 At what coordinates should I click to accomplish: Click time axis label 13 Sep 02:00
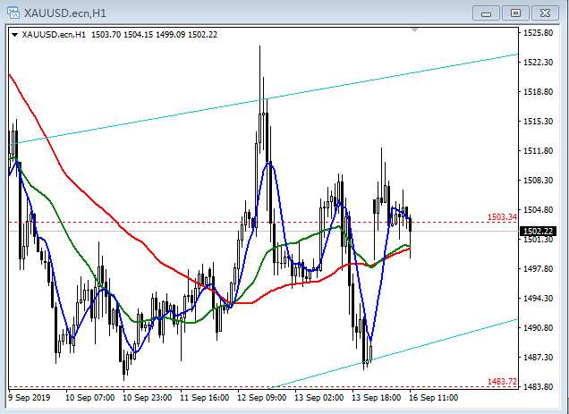pos(319,398)
